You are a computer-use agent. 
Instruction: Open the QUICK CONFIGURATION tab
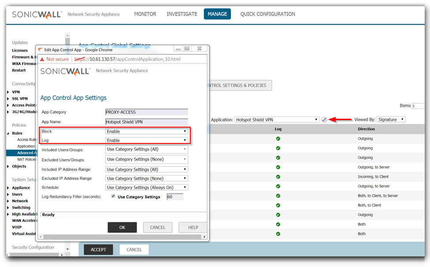(x=268, y=14)
